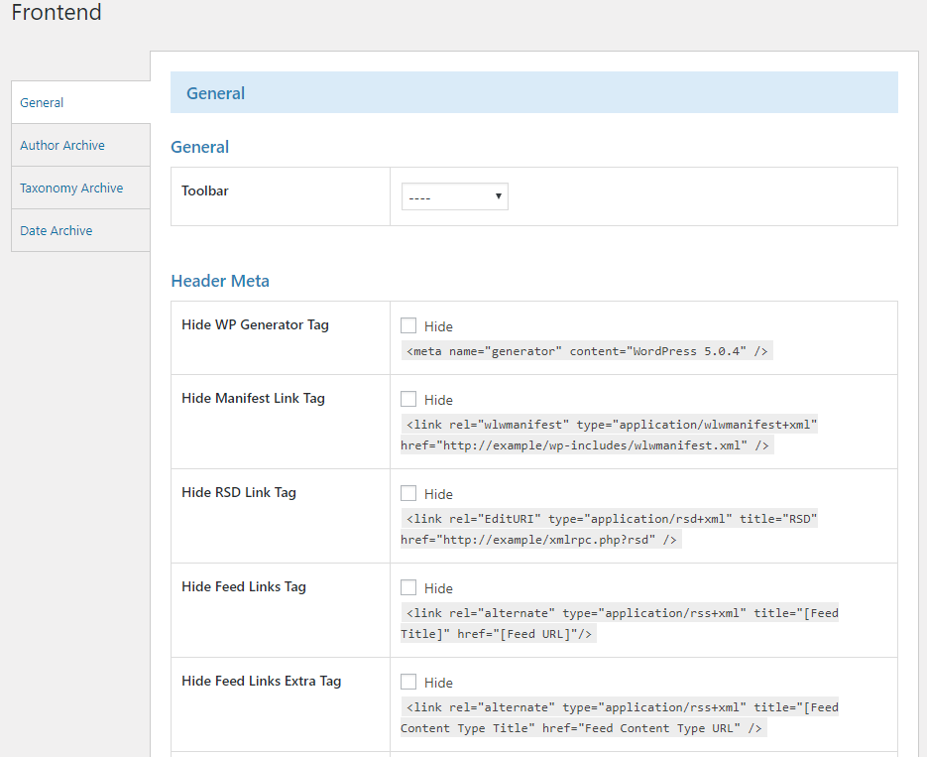Tick the Hide RSD Link Tag checkbox
This screenshot has width=927, height=757.
(x=408, y=493)
